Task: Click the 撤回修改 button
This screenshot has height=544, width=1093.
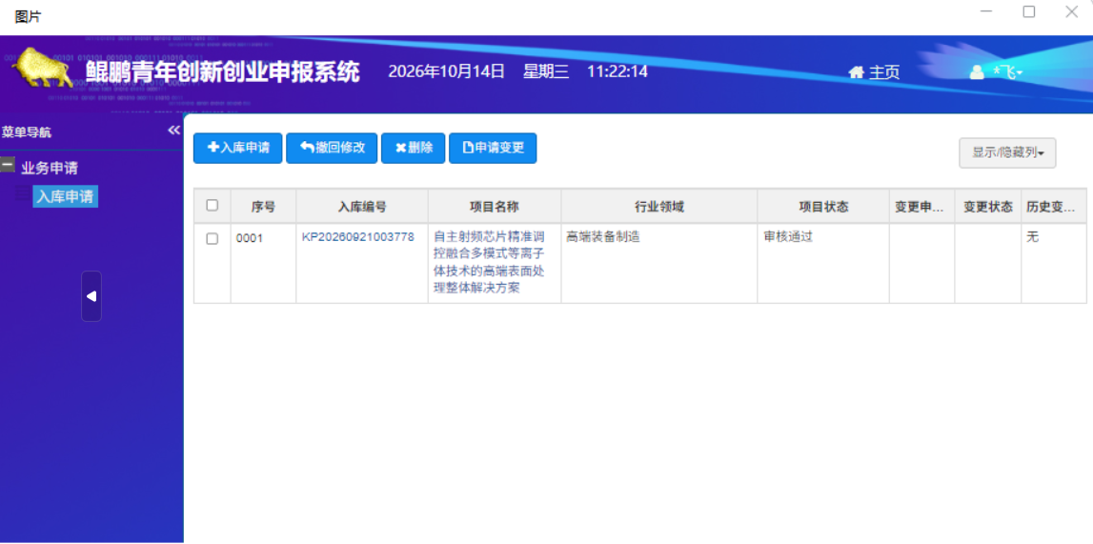Action: pyautogui.click(x=332, y=148)
